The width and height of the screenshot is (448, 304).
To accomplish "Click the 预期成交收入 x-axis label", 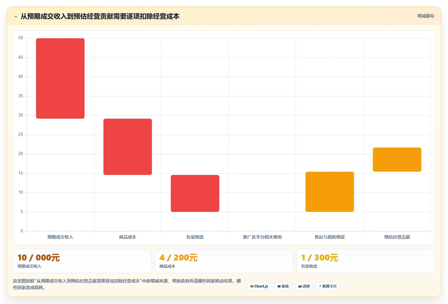I will click(60, 237).
